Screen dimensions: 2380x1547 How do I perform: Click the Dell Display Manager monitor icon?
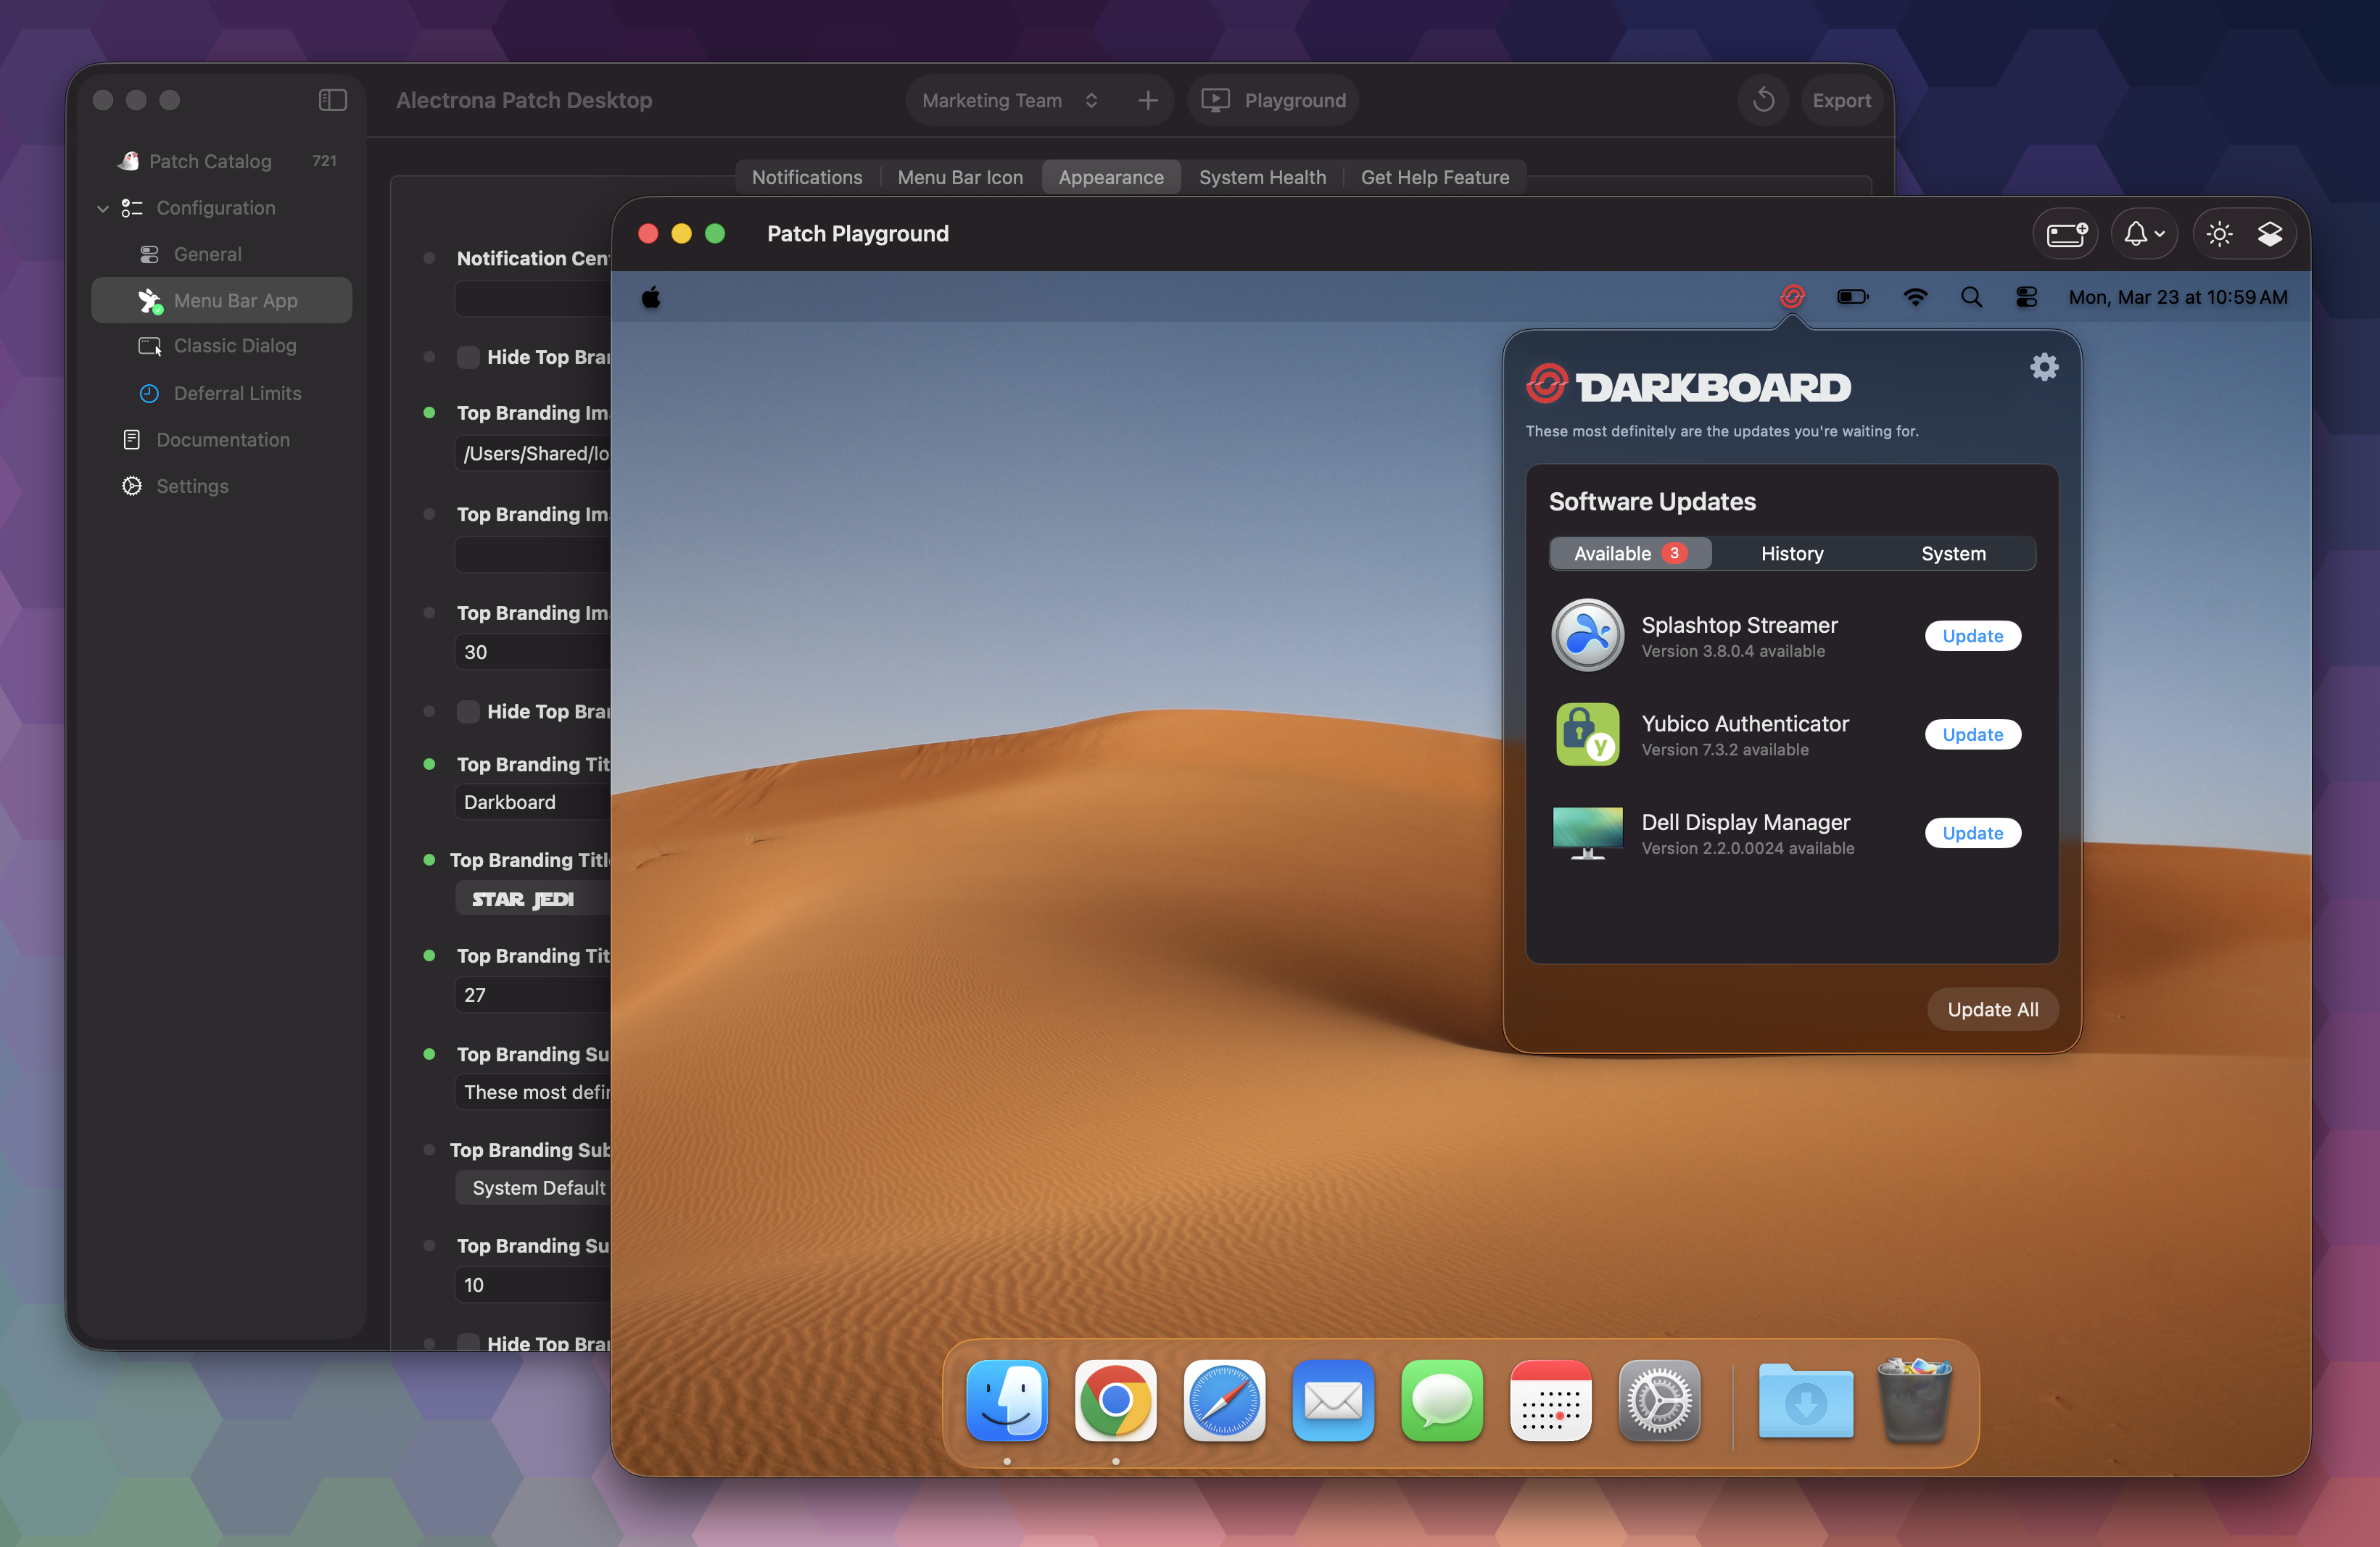(x=1587, y=832)
